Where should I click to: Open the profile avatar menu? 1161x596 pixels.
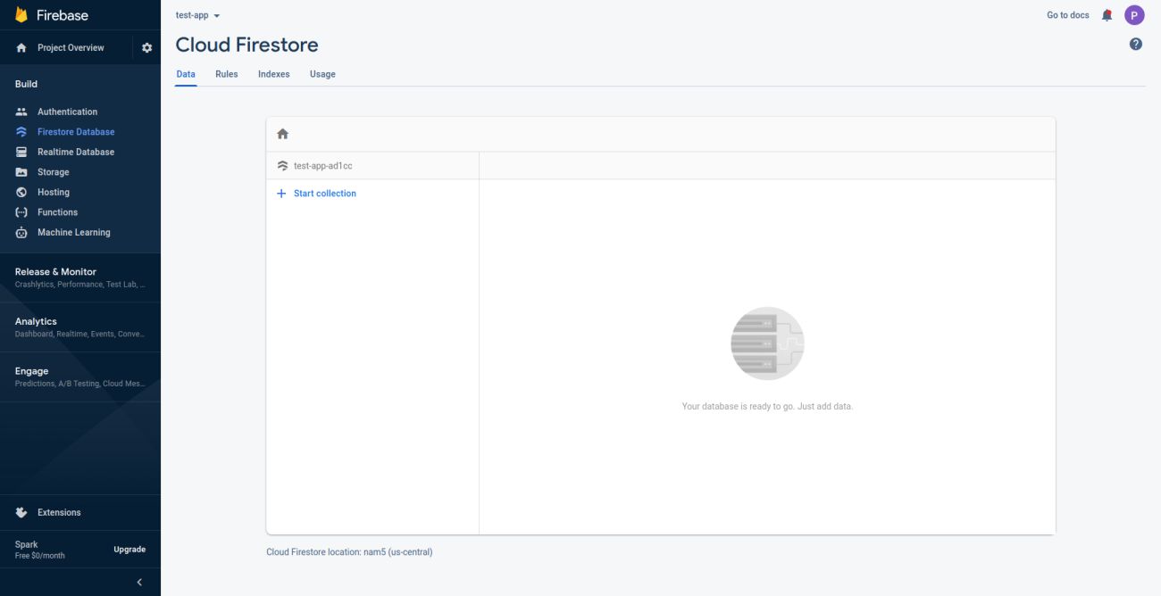pos(1134,14)
